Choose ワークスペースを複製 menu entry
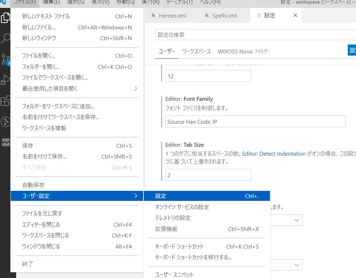Image resolution: width=356 pixels, height=278 pixels. (x=77, y=128)
